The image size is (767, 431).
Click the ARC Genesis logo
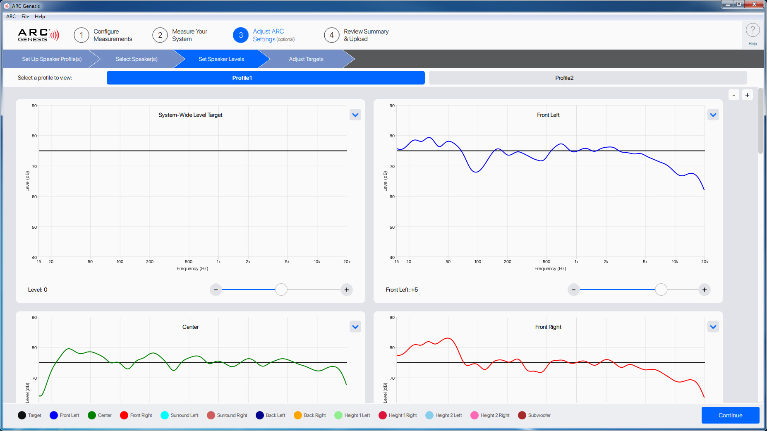(38, 35)
